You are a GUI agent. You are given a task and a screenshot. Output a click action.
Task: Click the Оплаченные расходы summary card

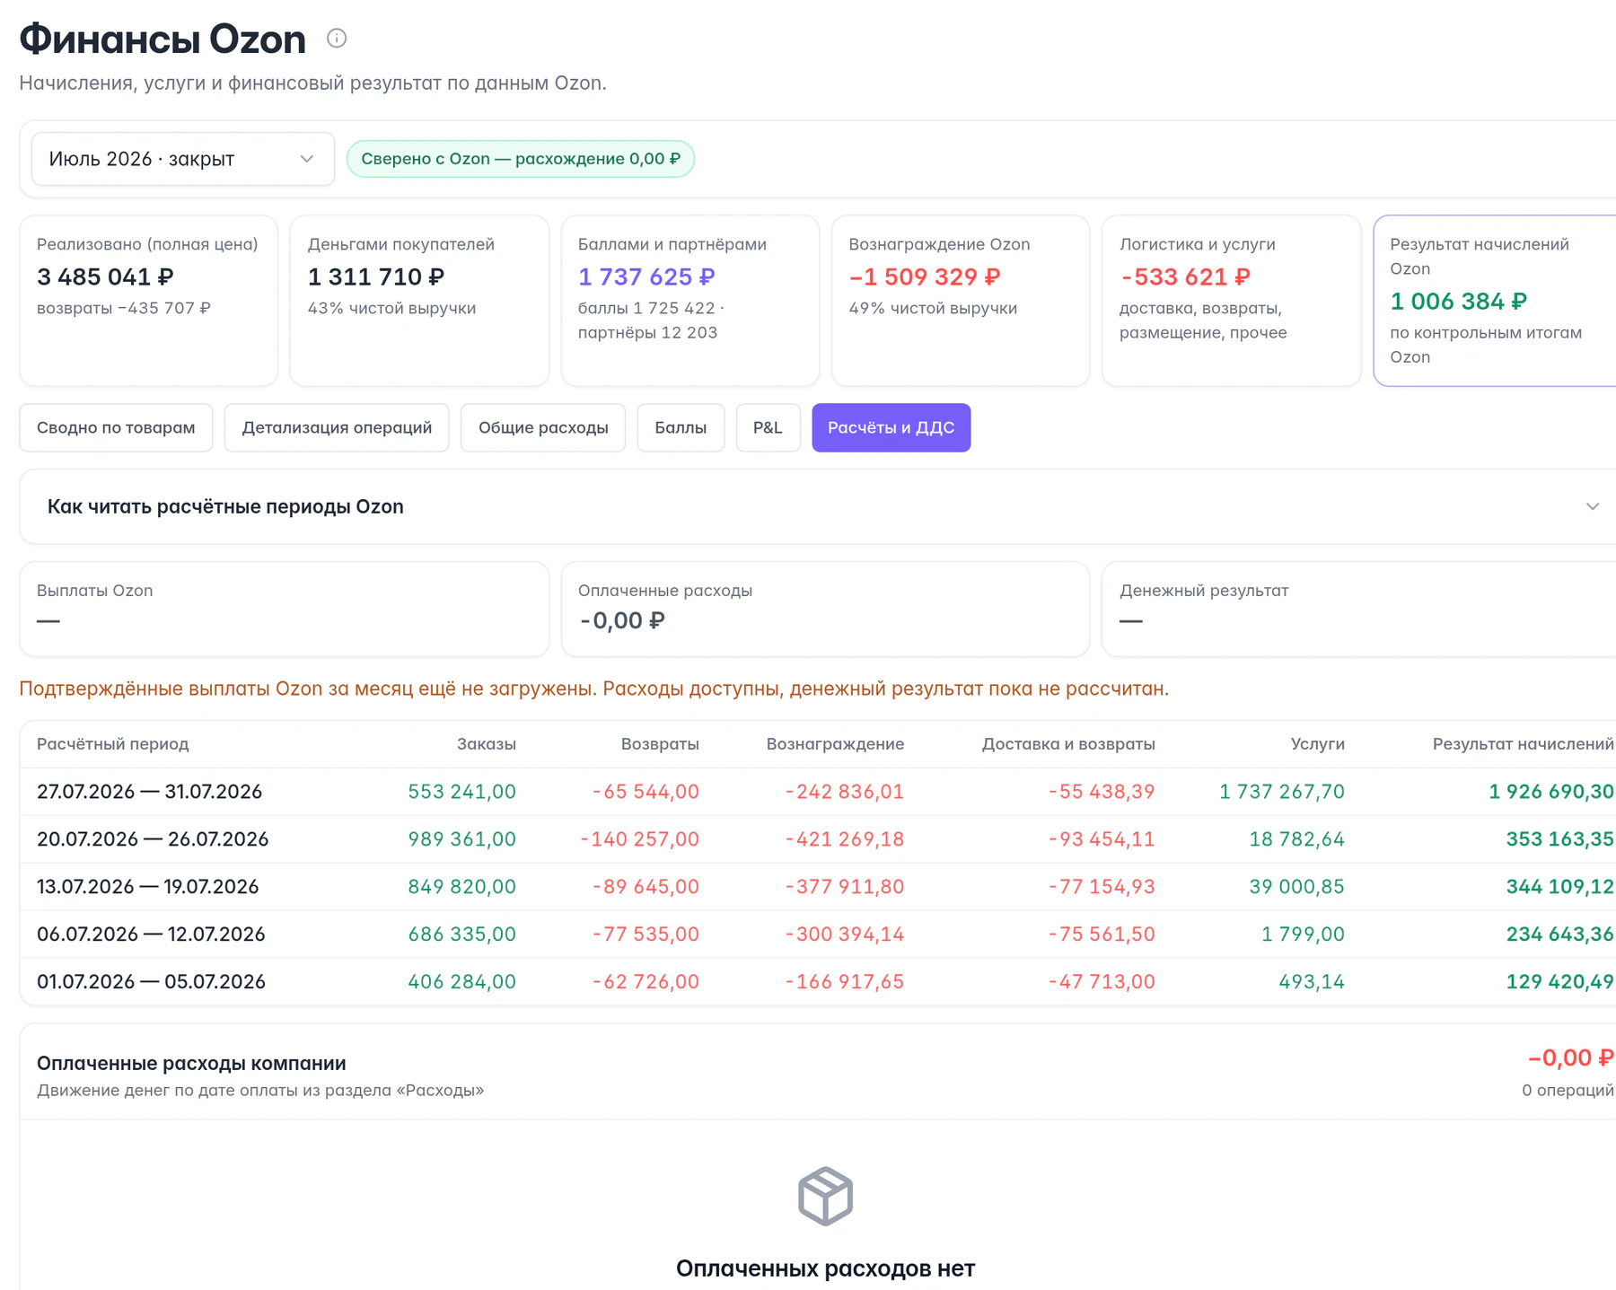825,609
